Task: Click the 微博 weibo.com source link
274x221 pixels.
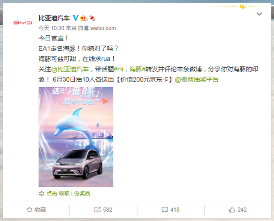Action: 97,28
